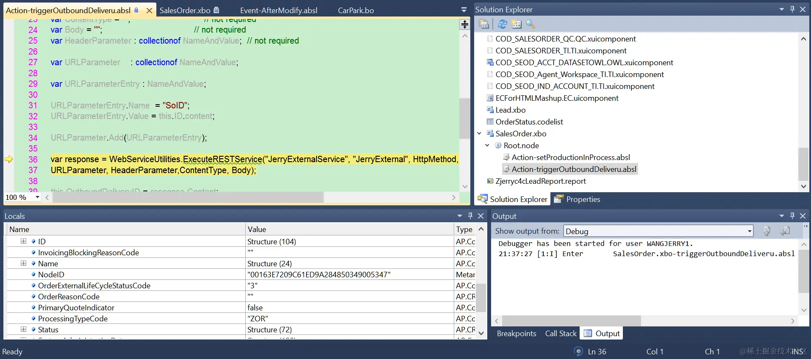Click the SalesOrder.xbo file icon in tree

click(490, 133)
